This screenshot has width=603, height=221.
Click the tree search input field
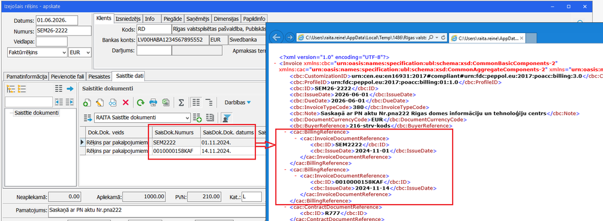[x=29, y=102]
